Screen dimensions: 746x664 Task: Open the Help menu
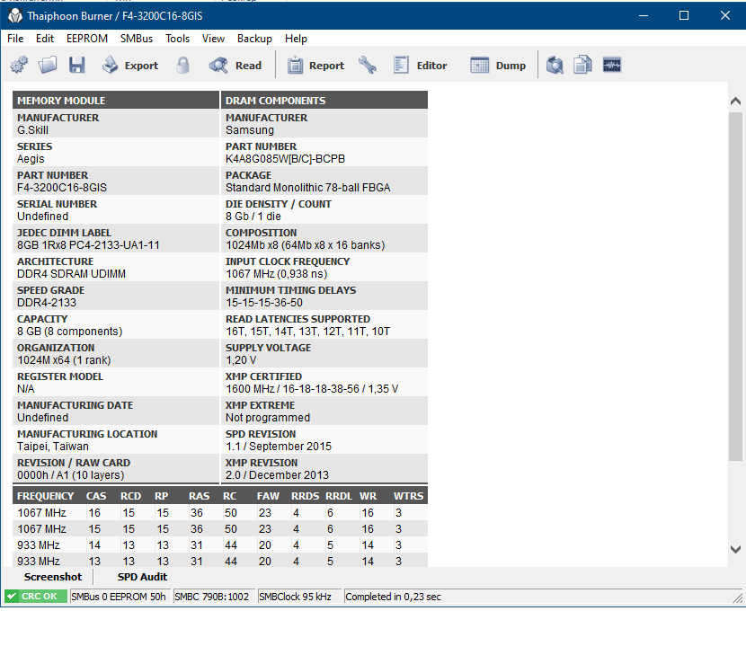click(x=296, y=39)
